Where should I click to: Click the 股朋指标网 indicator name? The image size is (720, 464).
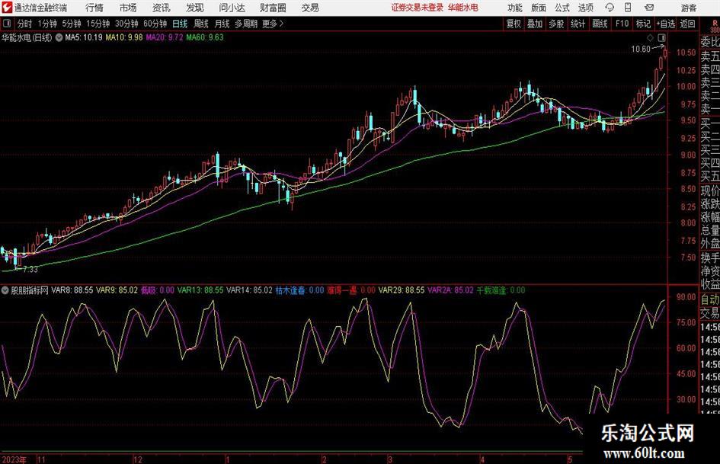(x=30, y=290)
